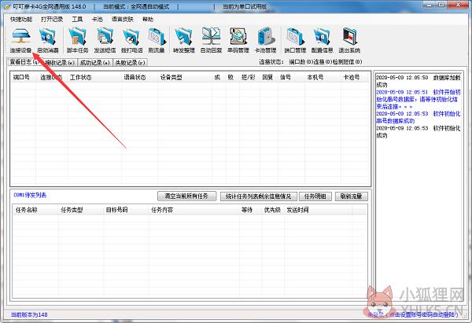Click the 连接状态 port count status text
This screenshot has width=472, height=323.
pos(311,62)
